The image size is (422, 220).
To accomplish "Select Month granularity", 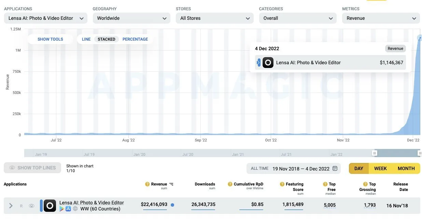I will pos(406,168).
